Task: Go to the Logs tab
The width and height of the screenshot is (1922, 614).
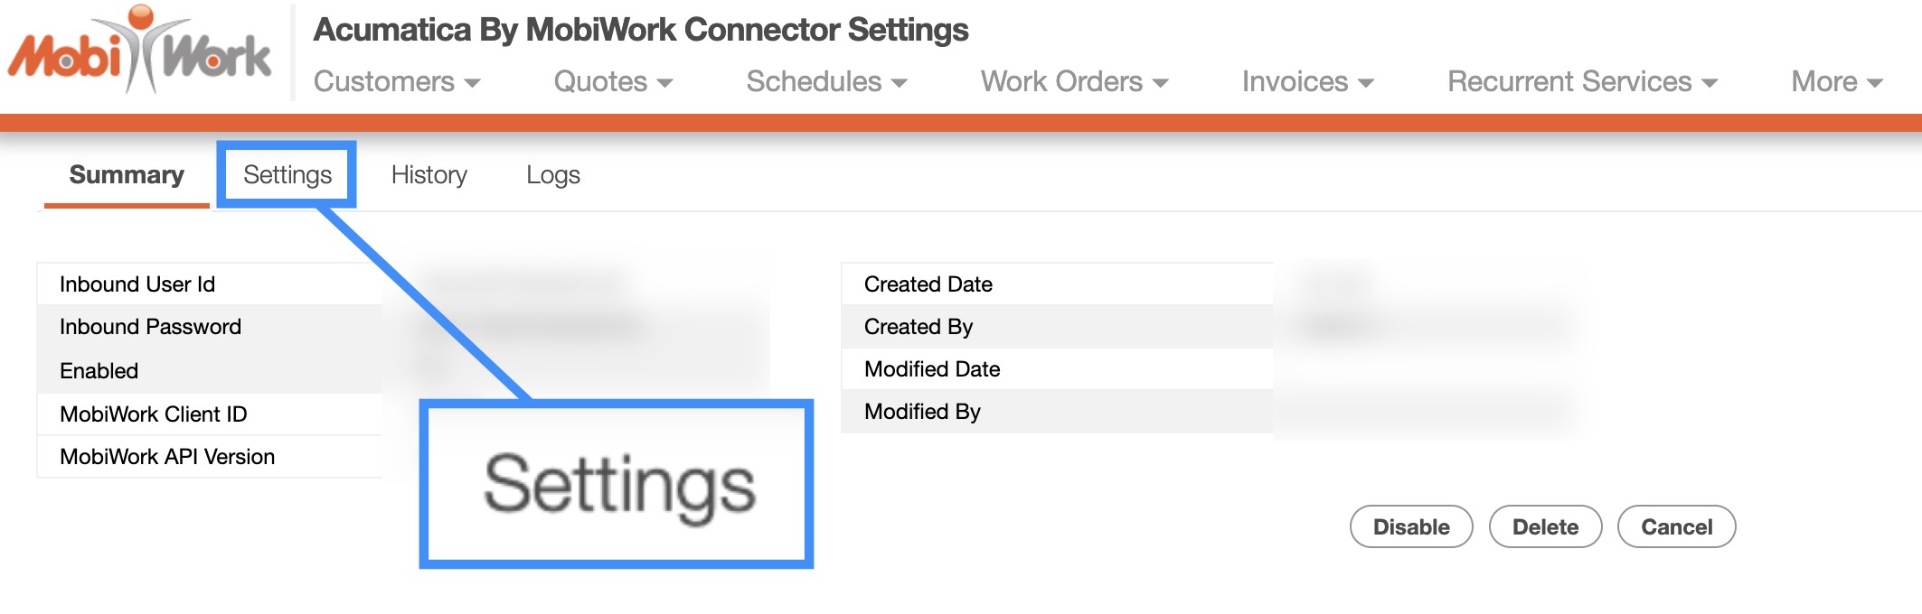Action: click(553, 175)
